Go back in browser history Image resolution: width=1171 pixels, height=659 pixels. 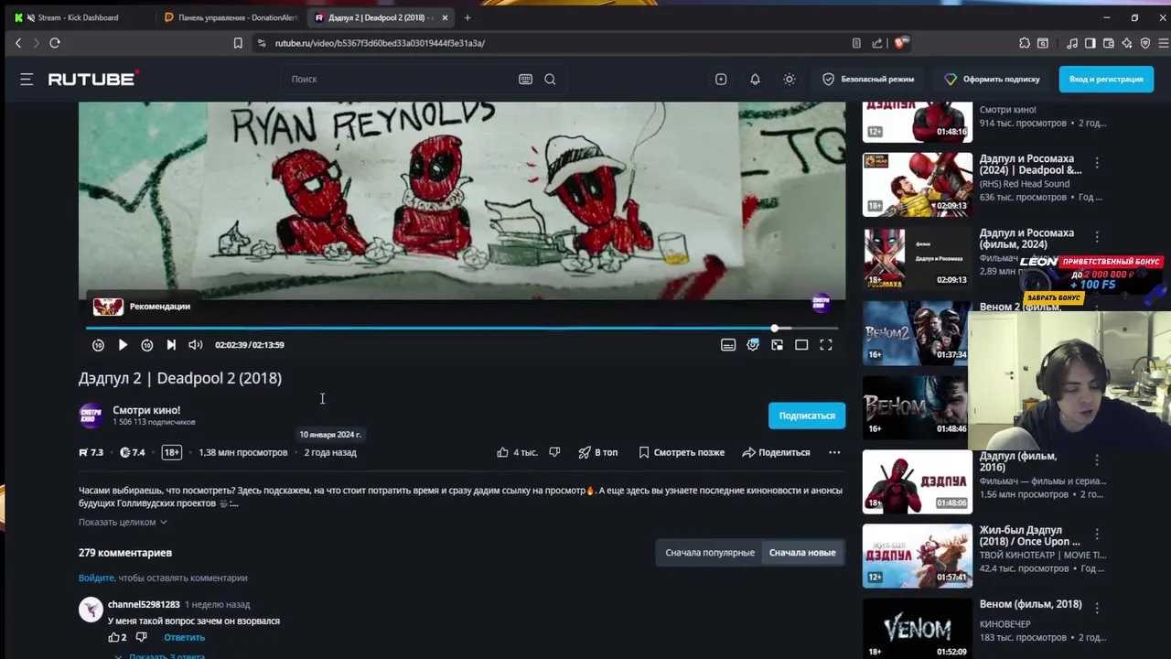[18, 43]
